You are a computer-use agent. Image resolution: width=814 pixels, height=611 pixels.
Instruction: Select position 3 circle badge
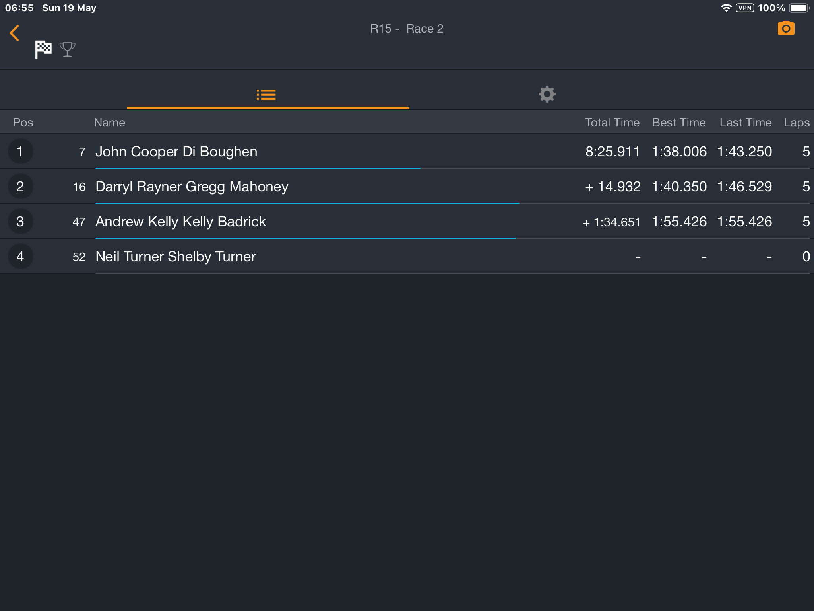(20, 222)
